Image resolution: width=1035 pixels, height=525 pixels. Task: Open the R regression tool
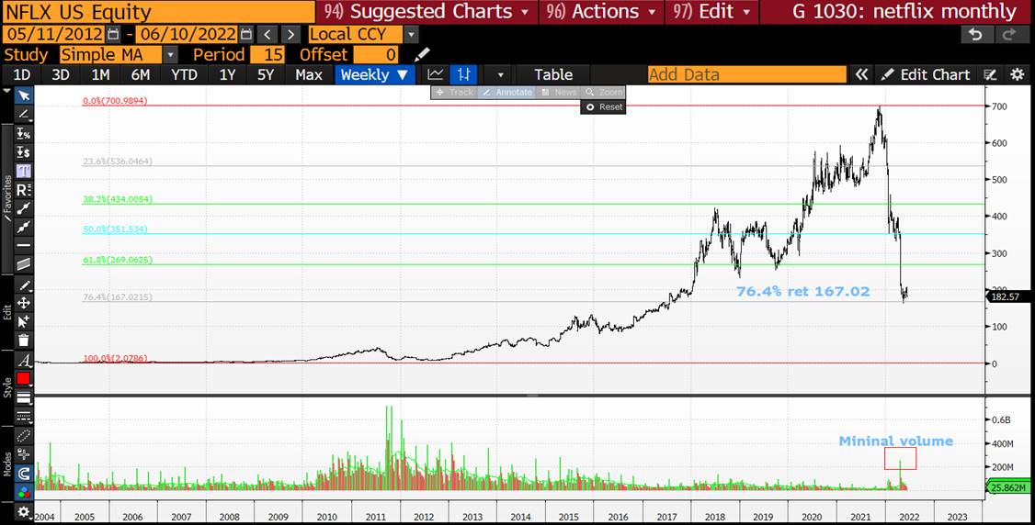pyautogui.click(x=24, y=190)
